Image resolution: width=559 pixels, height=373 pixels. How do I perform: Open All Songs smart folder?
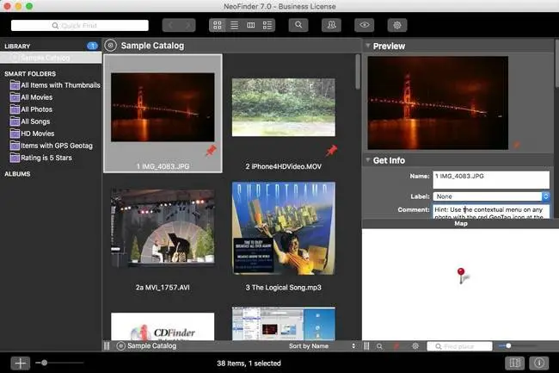click(x=30, y=121)
